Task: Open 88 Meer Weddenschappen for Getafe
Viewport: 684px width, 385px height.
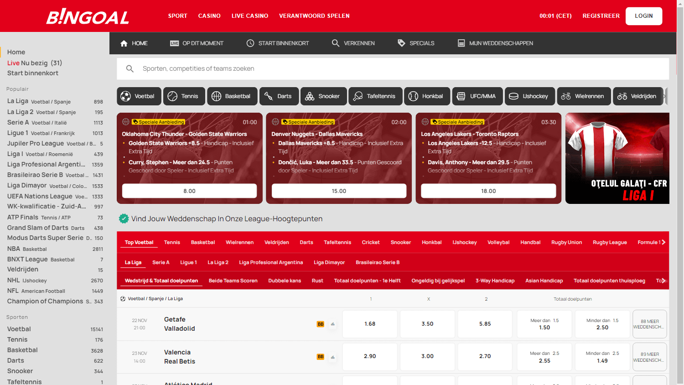Action: coord(650,324)
